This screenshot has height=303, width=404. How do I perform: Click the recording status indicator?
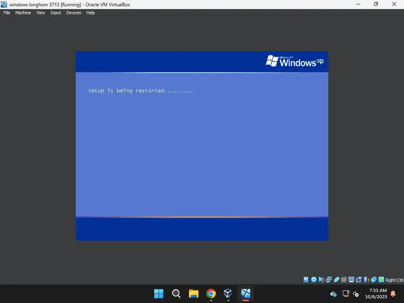359,280
